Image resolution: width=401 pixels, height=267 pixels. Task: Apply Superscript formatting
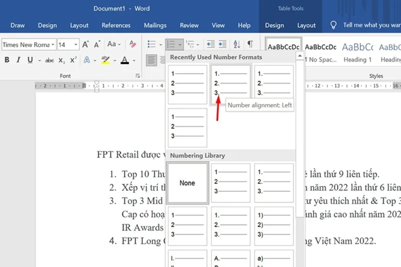click(73, 60)
